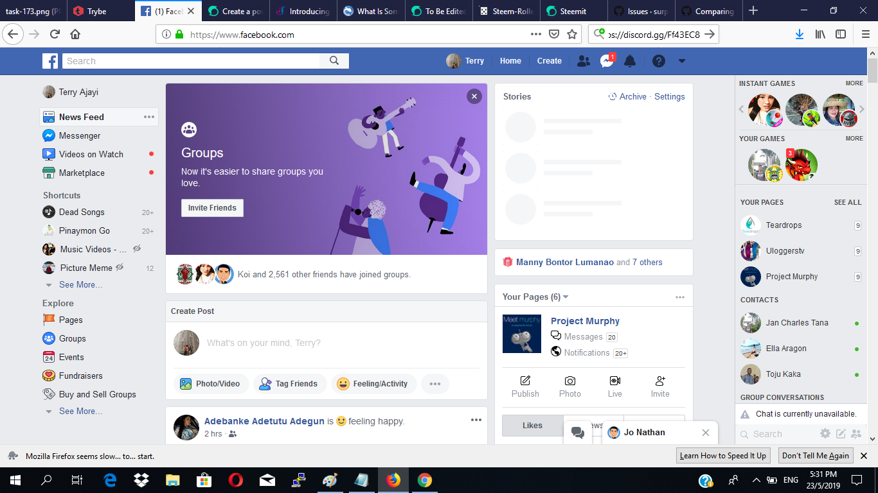Click See All under Your Pages
This screenshot has width=878, height=493.
848,202
